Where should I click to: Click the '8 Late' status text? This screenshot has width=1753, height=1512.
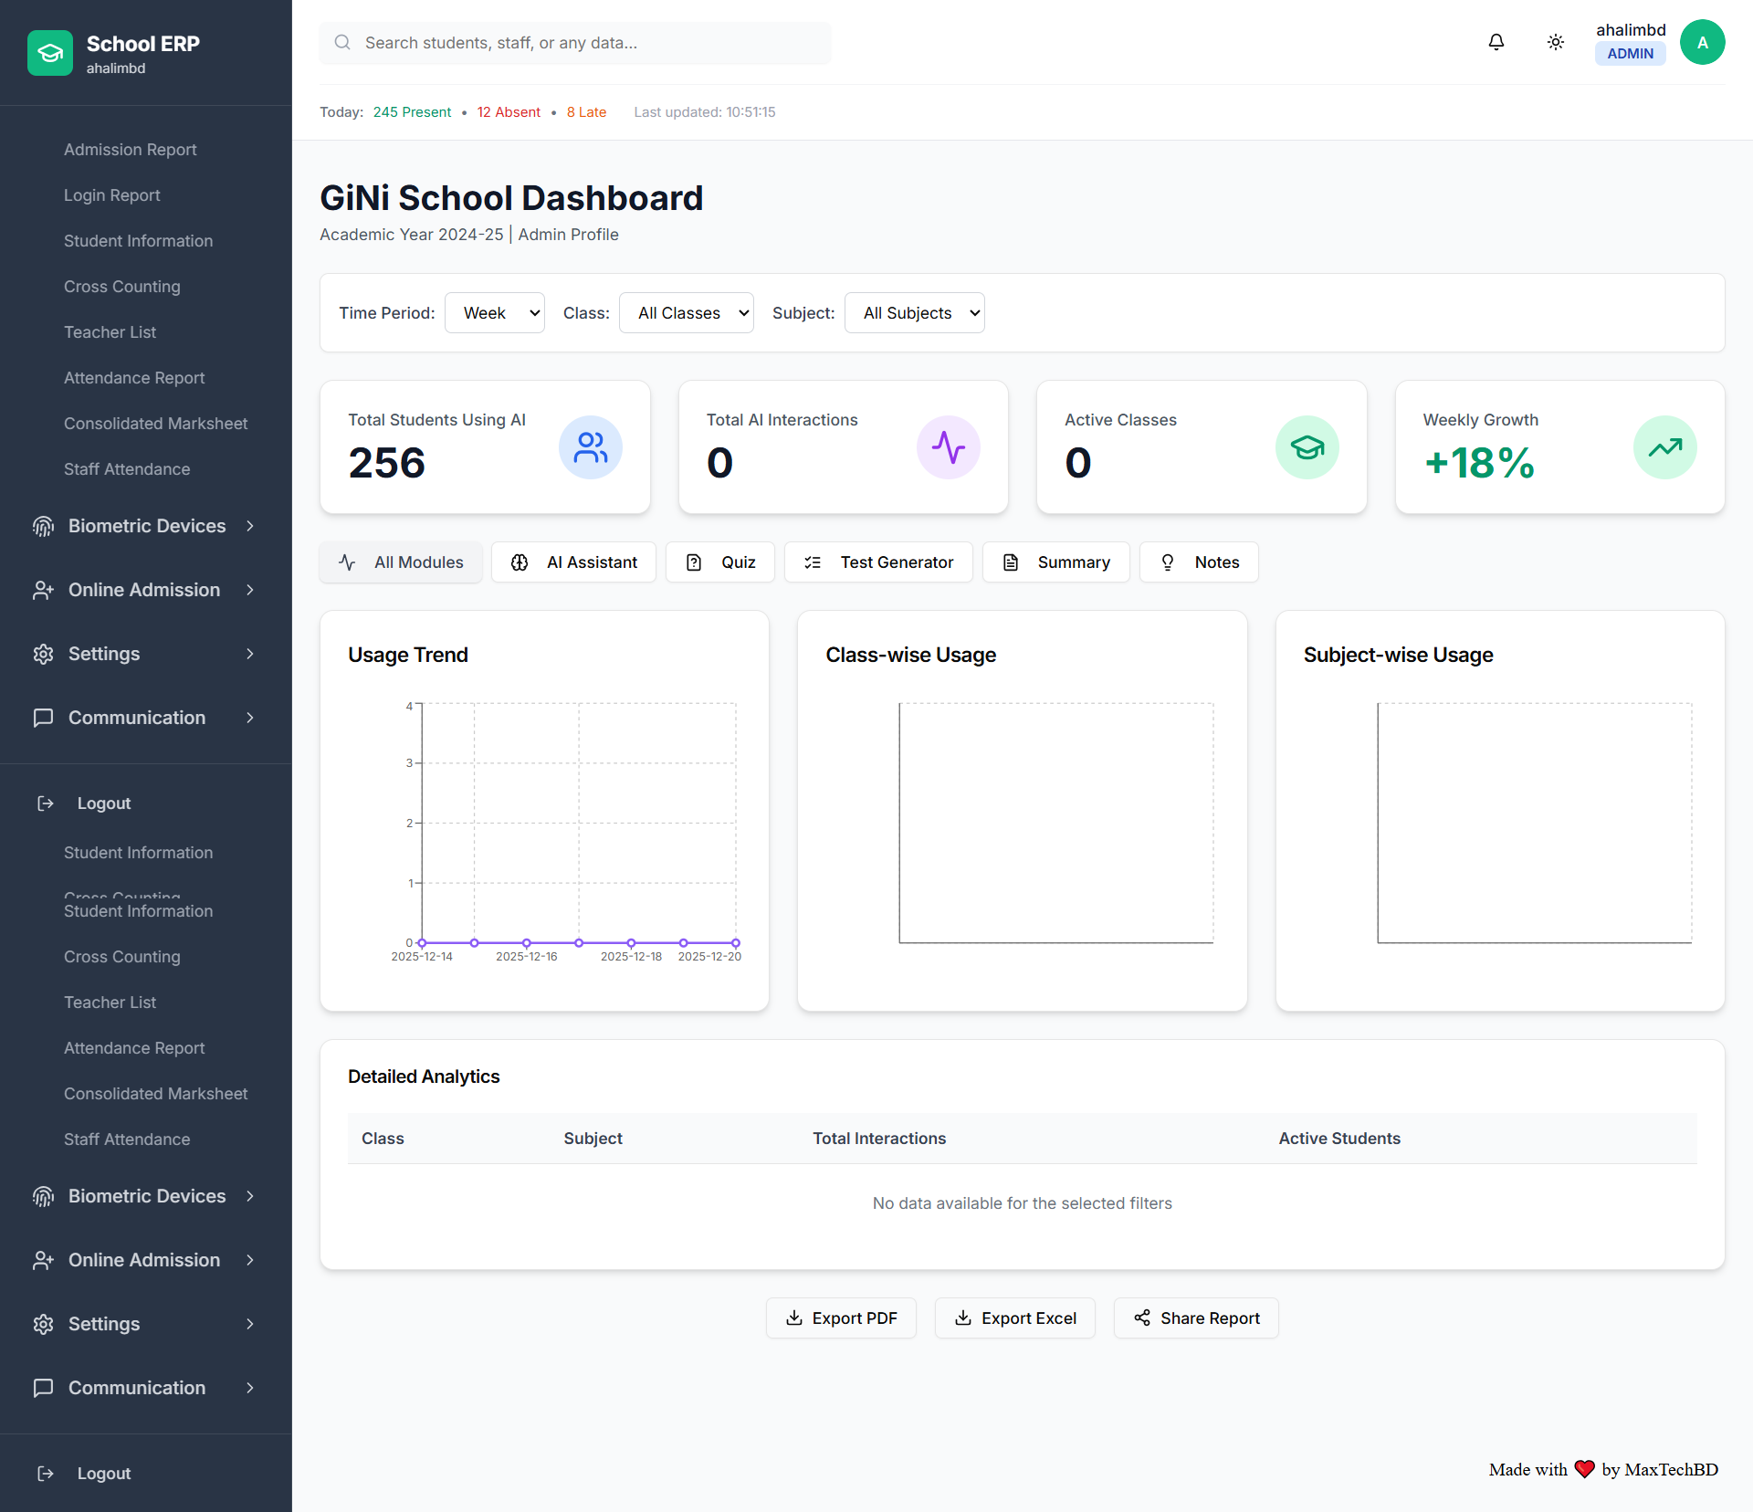(x=586, y=112)
